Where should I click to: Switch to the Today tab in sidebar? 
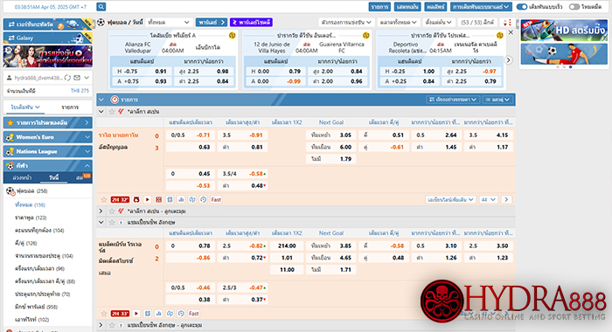tap(53, 177)
